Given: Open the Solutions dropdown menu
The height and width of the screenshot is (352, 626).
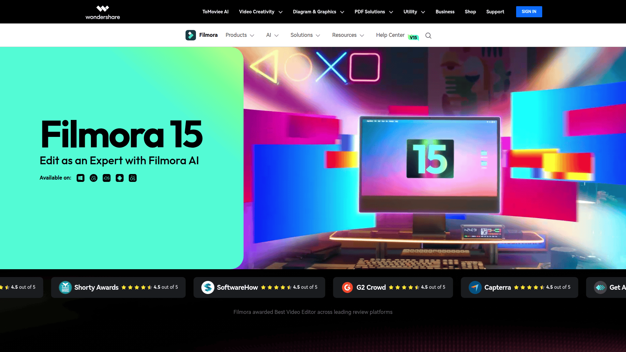Looking at the screenshot, I should click(305, 35).
